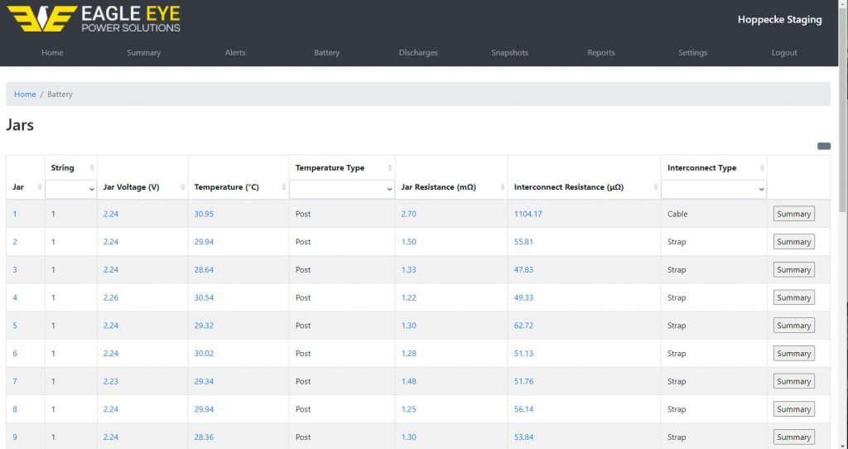This screenshot has height=449, width=848.
Task: Sort by Interconnect Resistance column arrows
Action: click(656, 187)
